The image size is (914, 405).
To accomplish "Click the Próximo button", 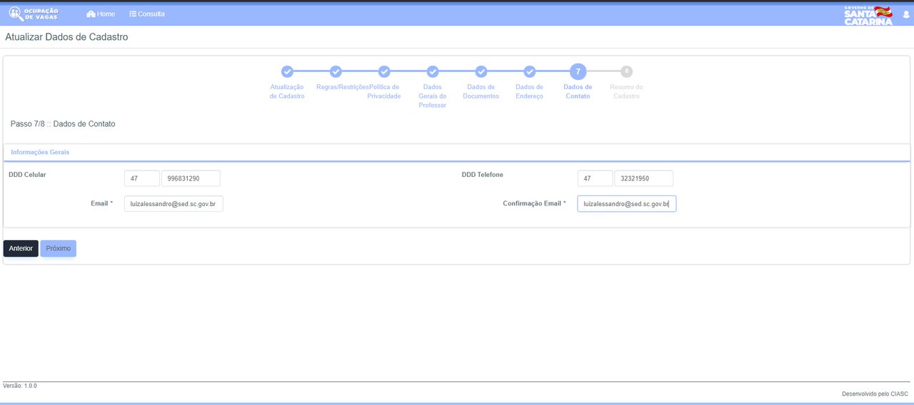I will (x=59, y=248).
